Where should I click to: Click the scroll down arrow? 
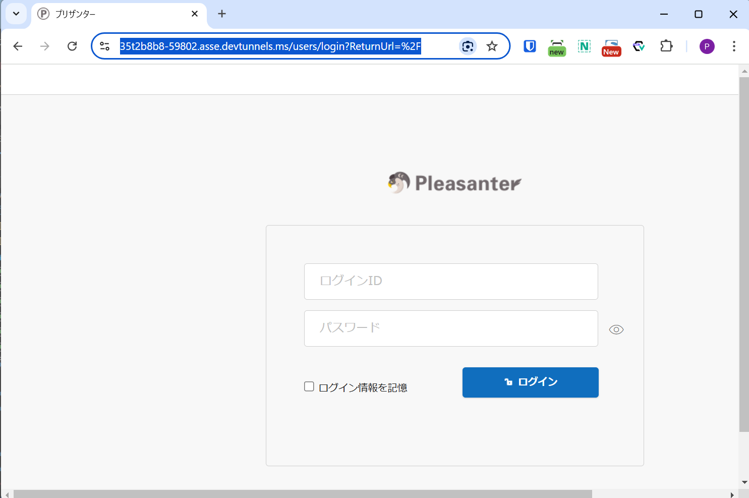744,482
